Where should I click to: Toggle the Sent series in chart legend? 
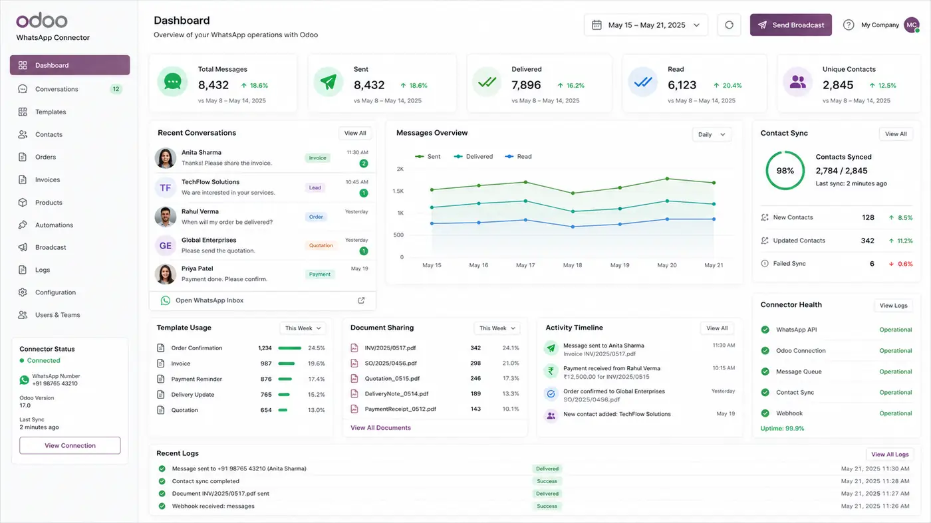pyautogui.click(x=428, y=157)
